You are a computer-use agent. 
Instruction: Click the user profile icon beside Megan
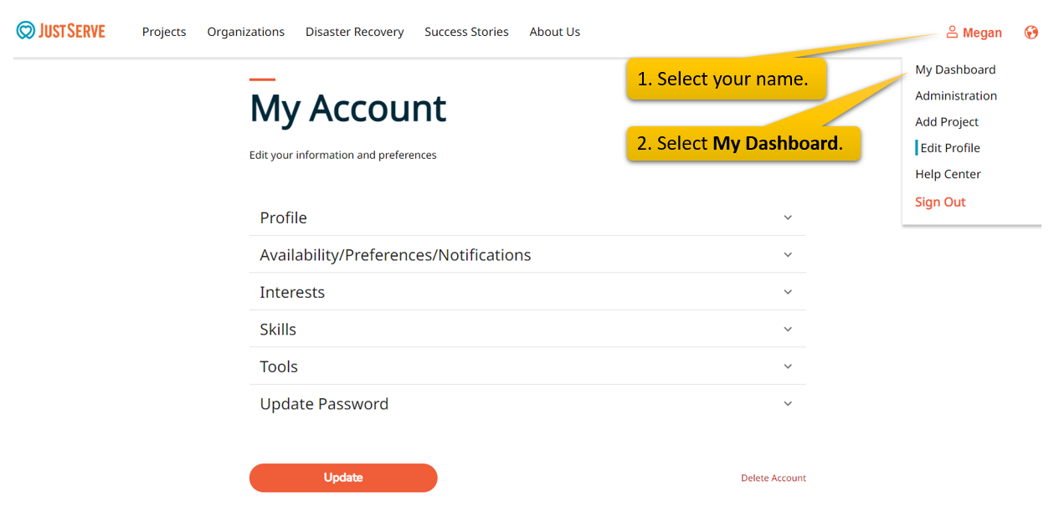[952, 32]
